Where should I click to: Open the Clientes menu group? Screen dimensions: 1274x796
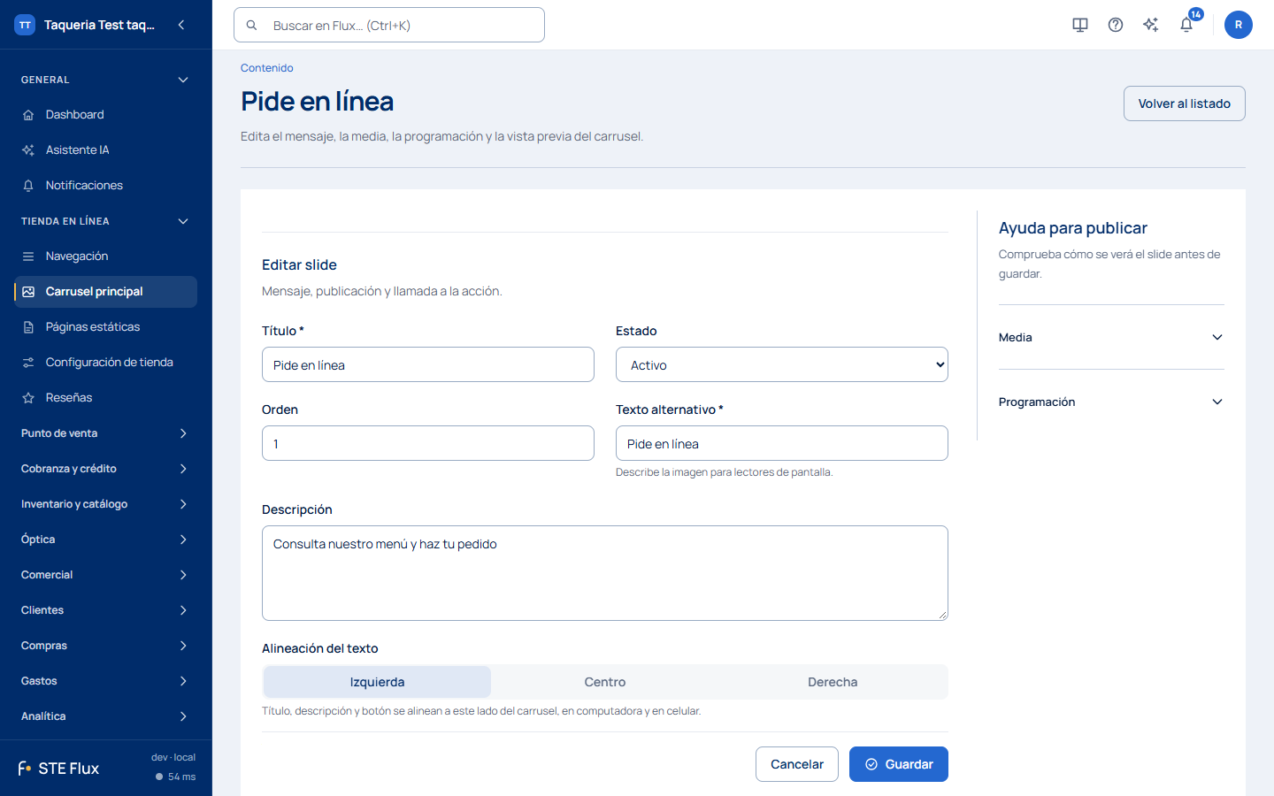pos(105,610)
